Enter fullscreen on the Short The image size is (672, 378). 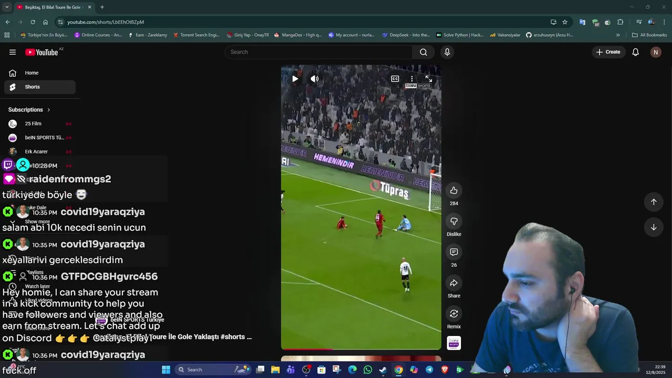coord(428,79)
